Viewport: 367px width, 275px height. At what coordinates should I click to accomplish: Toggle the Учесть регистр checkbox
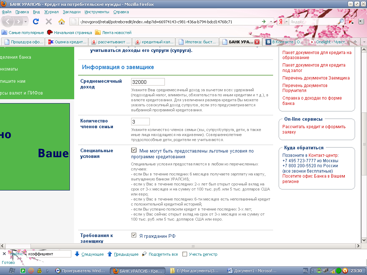tap(185, 254)
